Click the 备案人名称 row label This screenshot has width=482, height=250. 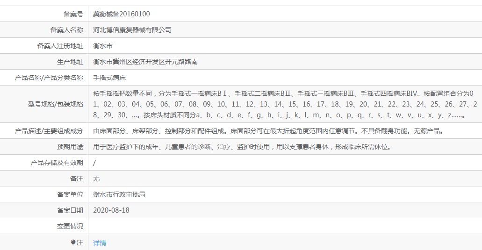67,30
